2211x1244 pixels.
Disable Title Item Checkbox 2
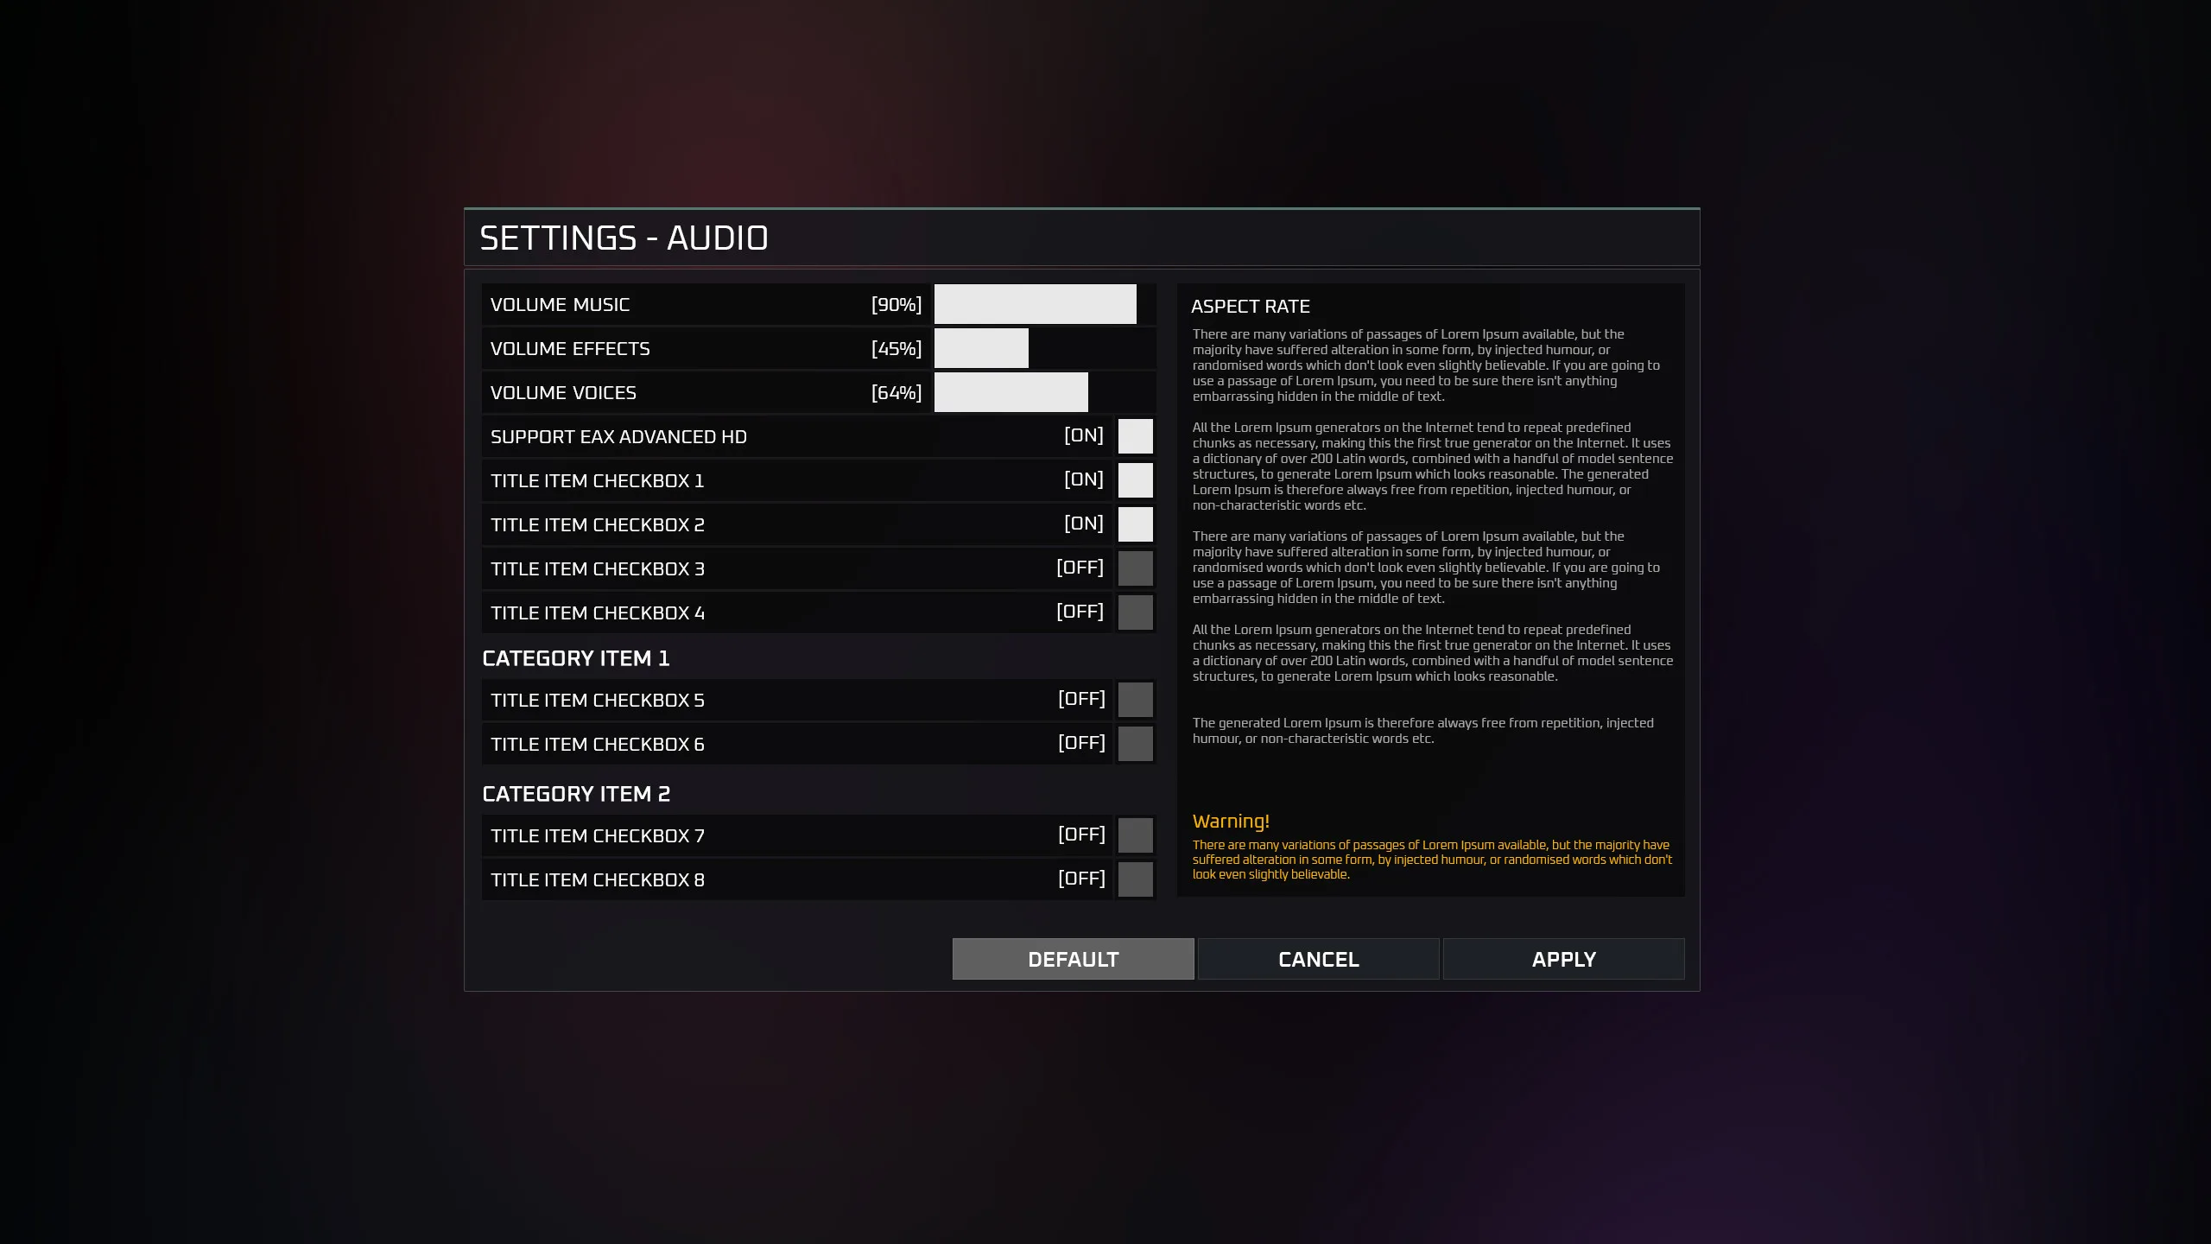pyautogui.click(x=1135, y=524)
